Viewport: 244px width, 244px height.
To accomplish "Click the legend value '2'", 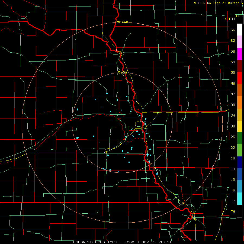I will point(234,201).
